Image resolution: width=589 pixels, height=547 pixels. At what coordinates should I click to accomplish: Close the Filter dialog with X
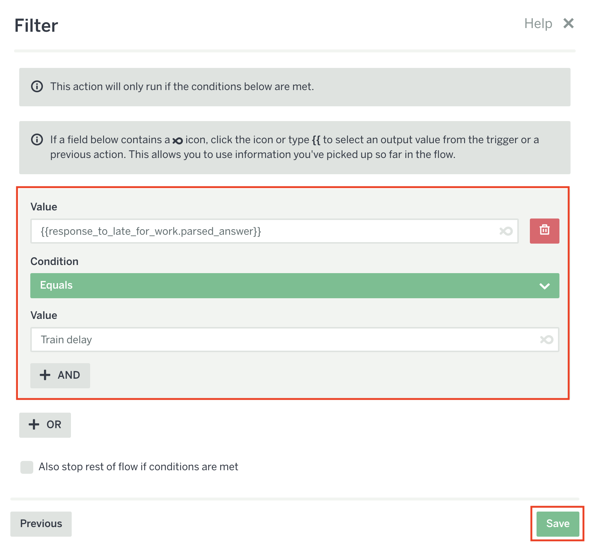click(568, 24)
